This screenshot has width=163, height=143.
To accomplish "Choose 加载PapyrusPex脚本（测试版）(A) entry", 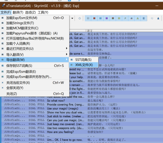I will 34,33.
